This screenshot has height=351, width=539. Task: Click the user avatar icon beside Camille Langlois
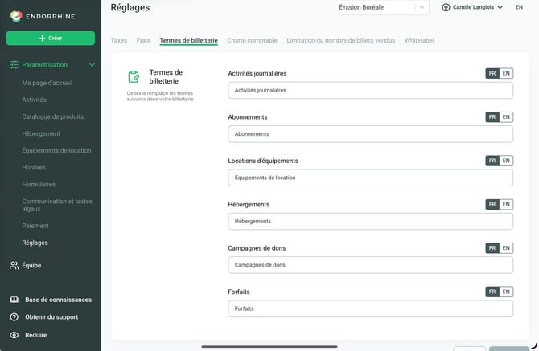(x=446, y=7)
